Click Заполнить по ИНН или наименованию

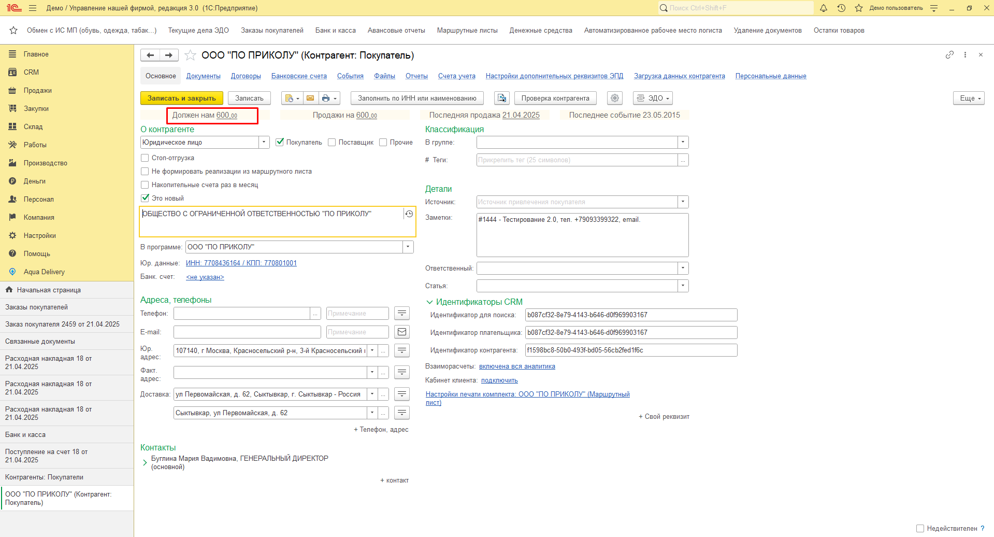pyautogui.click(x=417, y=98)
